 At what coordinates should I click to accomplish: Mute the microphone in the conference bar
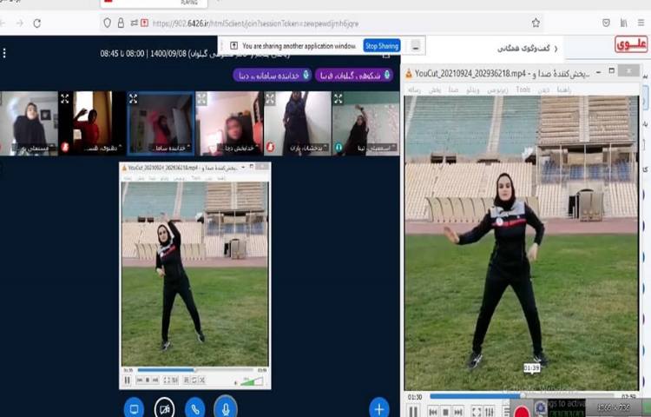click(226, 407)
